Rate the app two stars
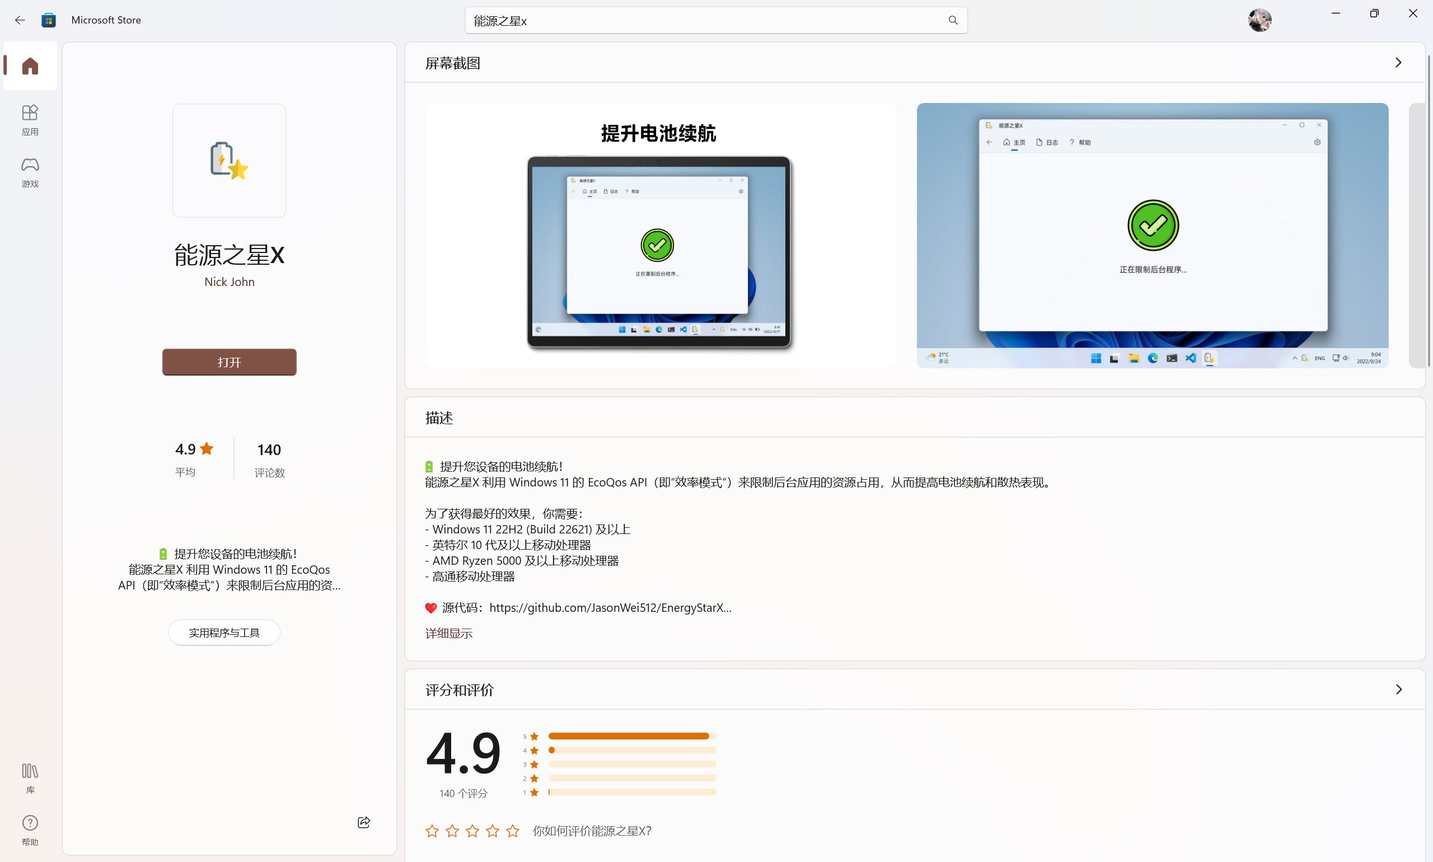1433x862 pixels. [x=452, y=831]
